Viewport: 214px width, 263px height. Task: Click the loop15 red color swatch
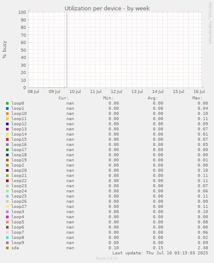tap(7, 139)
